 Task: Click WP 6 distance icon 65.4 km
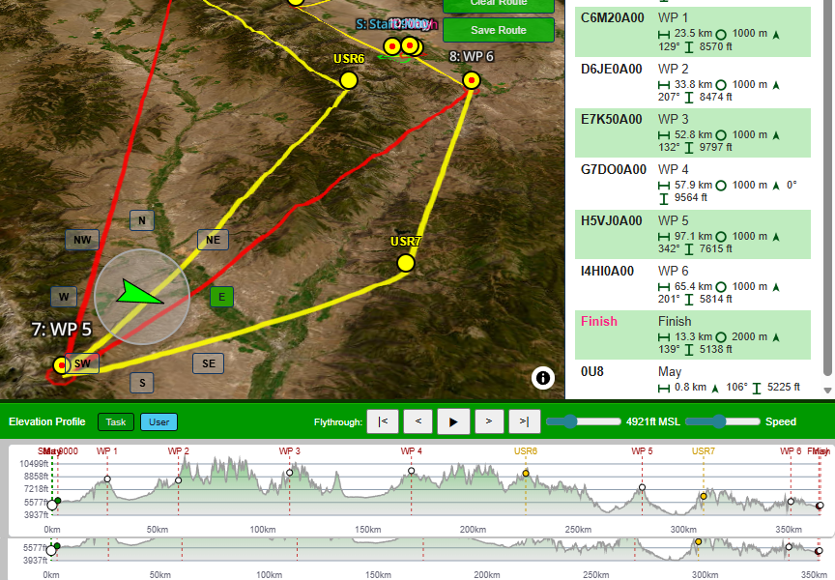(664, 288)
